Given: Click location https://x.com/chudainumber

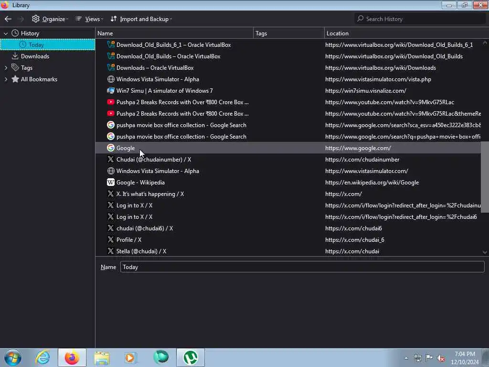Looking at the screenshot, I should coord(362,160).
